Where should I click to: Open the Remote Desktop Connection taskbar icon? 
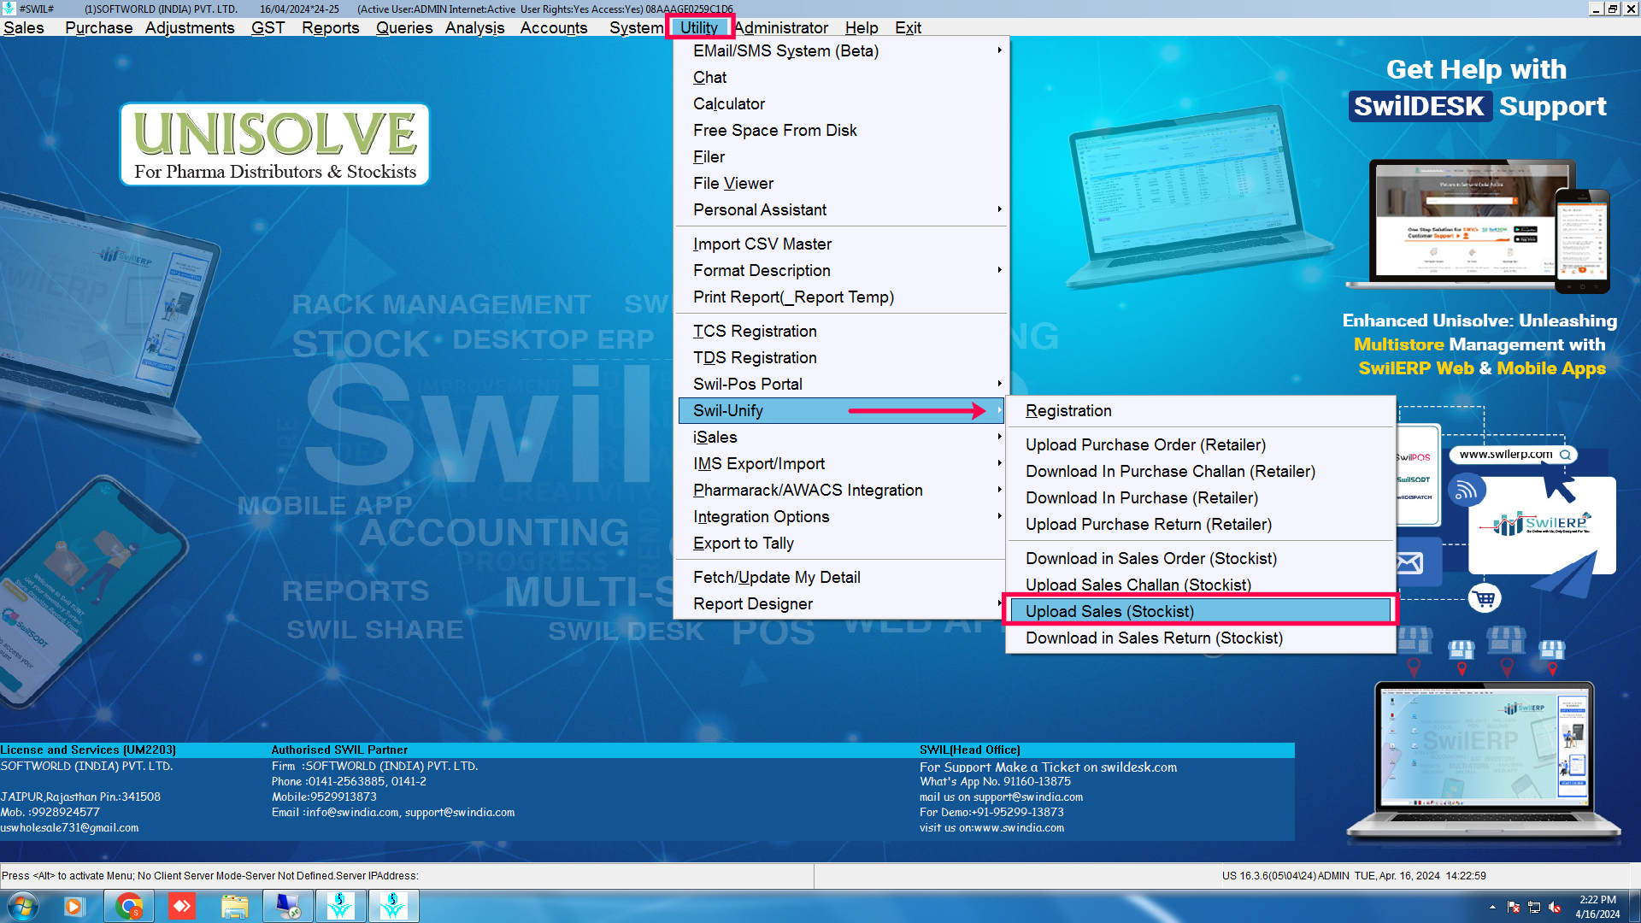click(287, 906)
